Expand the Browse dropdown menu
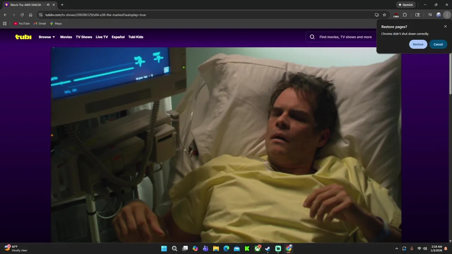The width and height of the screenshot is (452, 254). coord(47,37)
